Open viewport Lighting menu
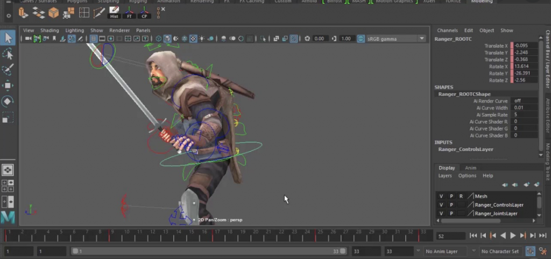This screenshot has height=259, width=551. 74,31
